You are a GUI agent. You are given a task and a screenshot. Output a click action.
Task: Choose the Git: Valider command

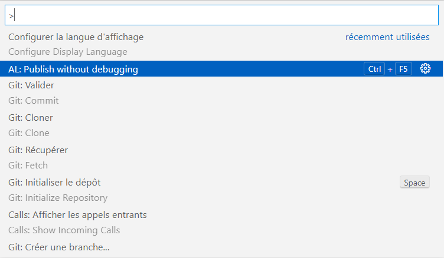[x=31, y=85]
